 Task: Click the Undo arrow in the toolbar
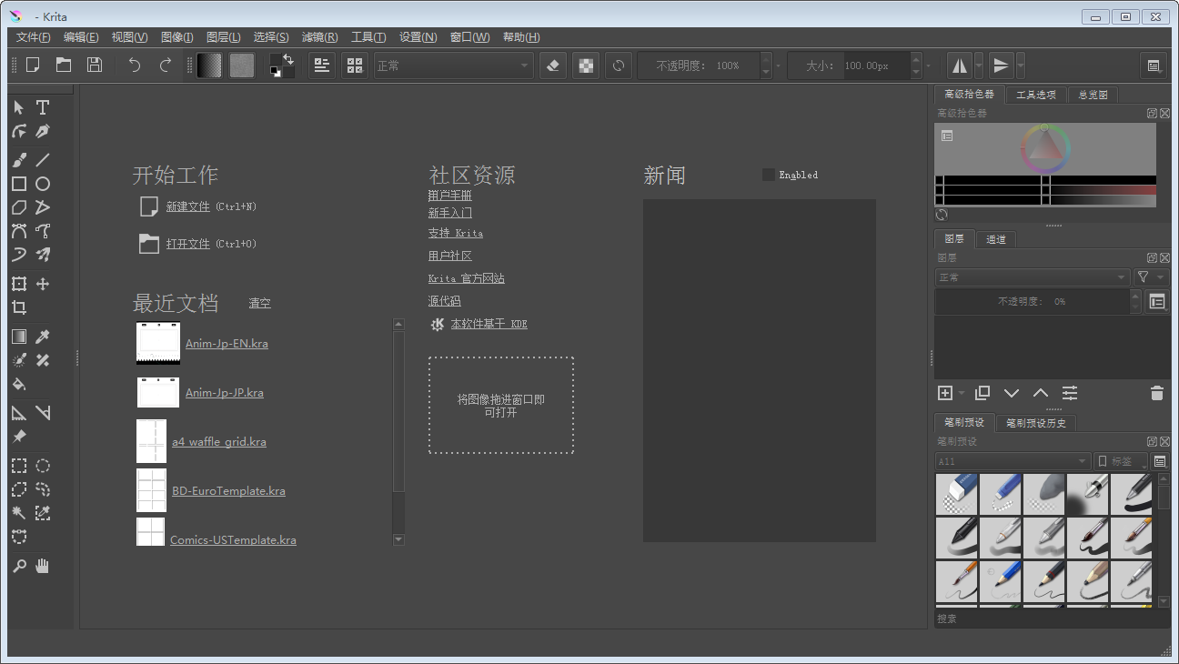(135, 65)
